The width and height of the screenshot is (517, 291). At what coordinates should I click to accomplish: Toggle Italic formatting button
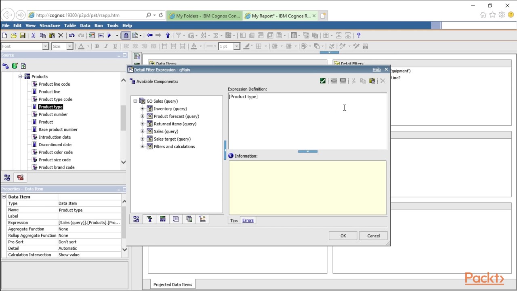coord(106,46)
